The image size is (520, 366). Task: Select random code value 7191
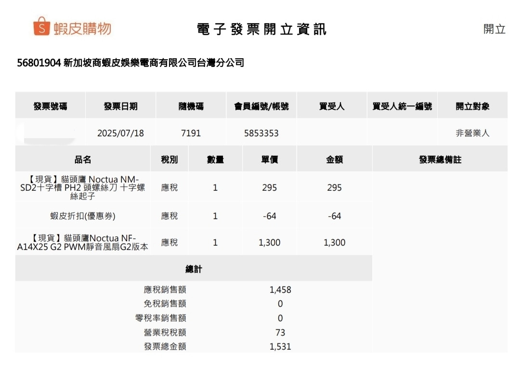tap(191, 133)
